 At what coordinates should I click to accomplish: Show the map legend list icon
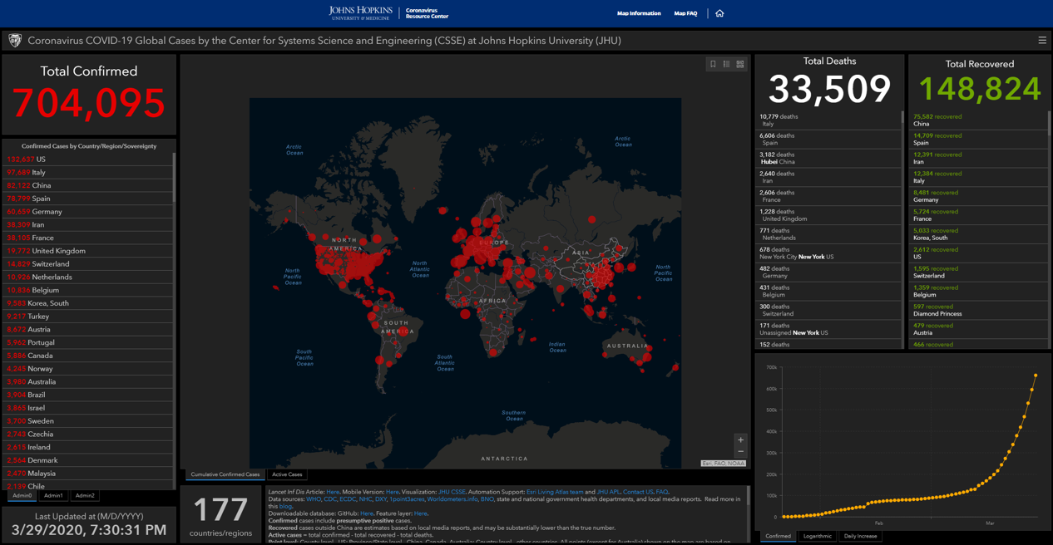(726, 64)
